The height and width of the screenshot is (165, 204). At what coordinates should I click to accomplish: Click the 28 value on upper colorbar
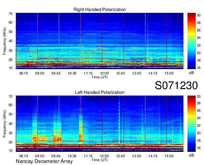199,23
